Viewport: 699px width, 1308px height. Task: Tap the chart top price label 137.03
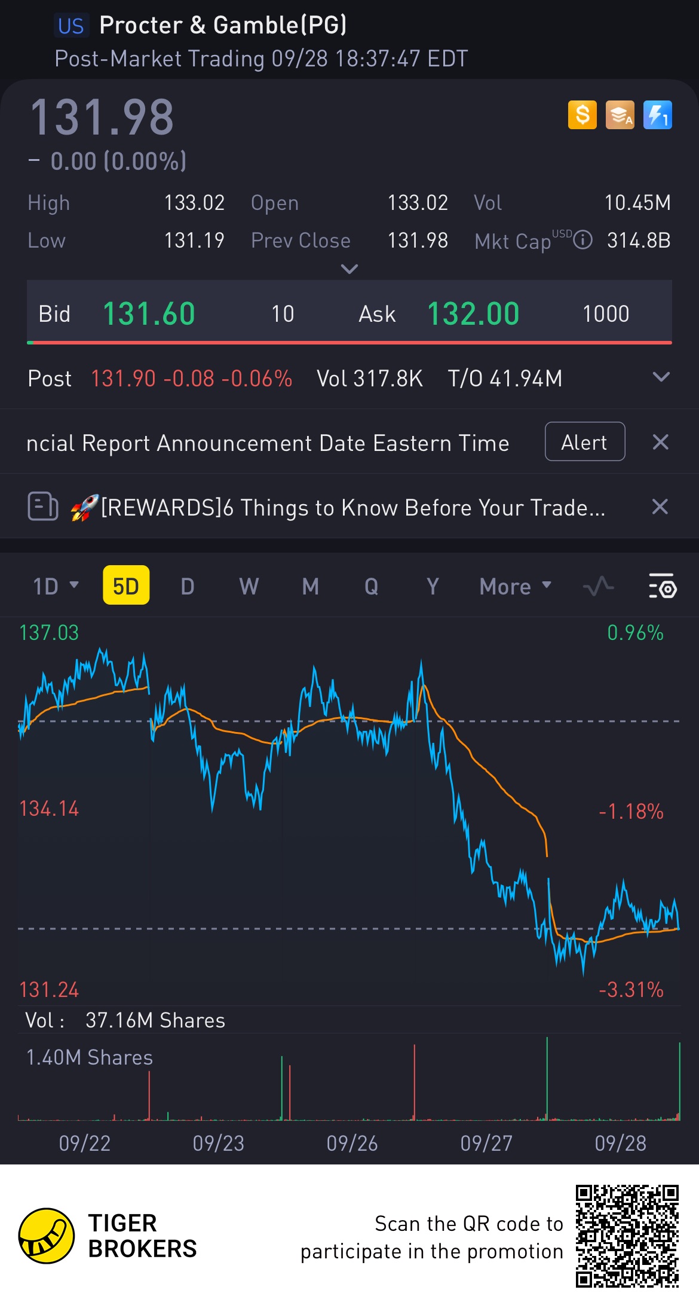(x=49, y=633)
